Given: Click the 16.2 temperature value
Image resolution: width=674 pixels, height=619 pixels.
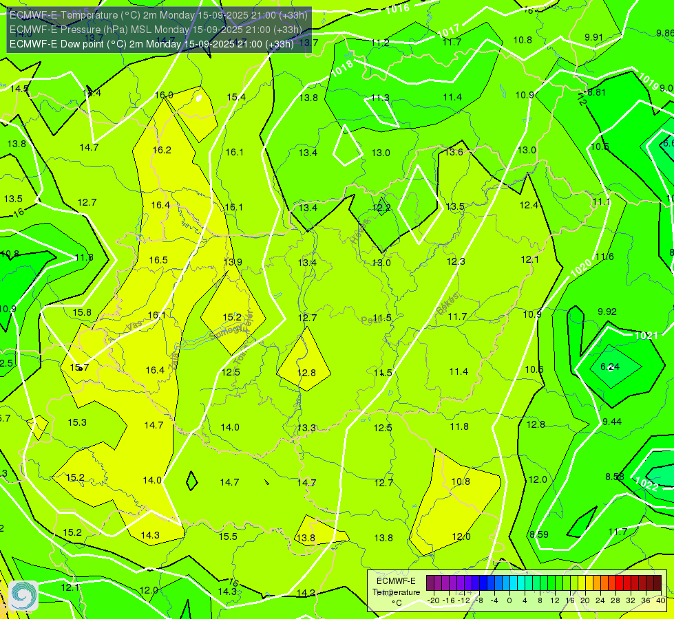Looking at the screenshot, I should tap(162, 150).
